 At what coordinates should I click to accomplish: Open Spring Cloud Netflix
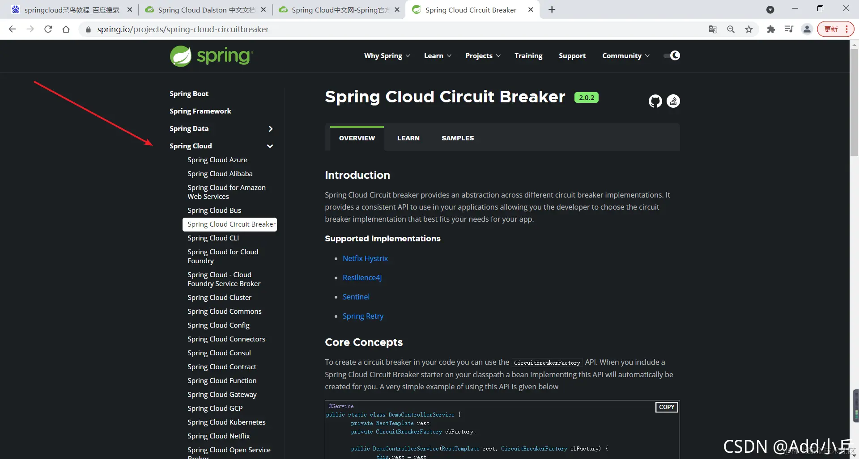(219, 436)
